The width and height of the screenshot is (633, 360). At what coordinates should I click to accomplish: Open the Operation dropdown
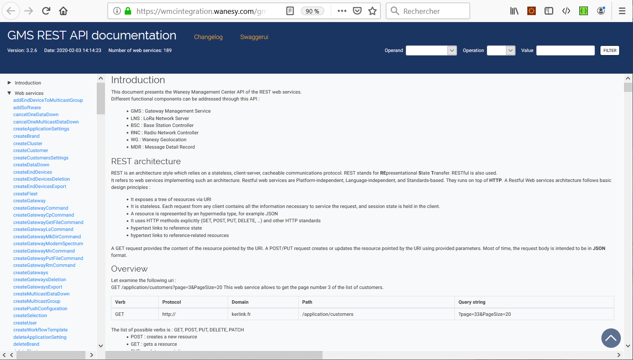[x=501, y=50]
